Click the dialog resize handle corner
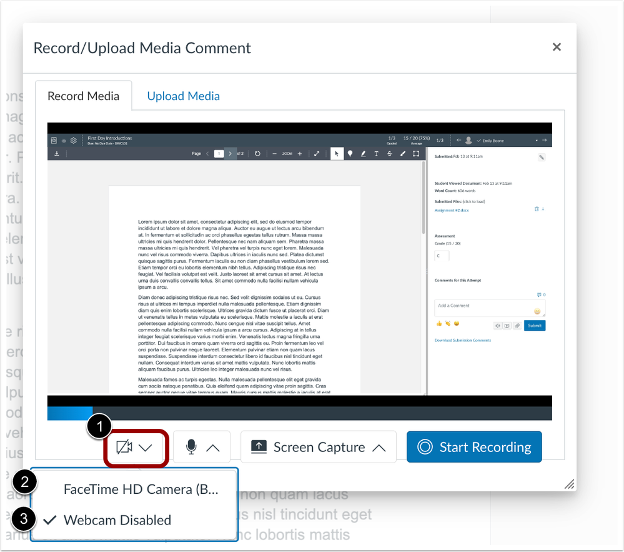The image size is (624, 552). coord(568,484)
